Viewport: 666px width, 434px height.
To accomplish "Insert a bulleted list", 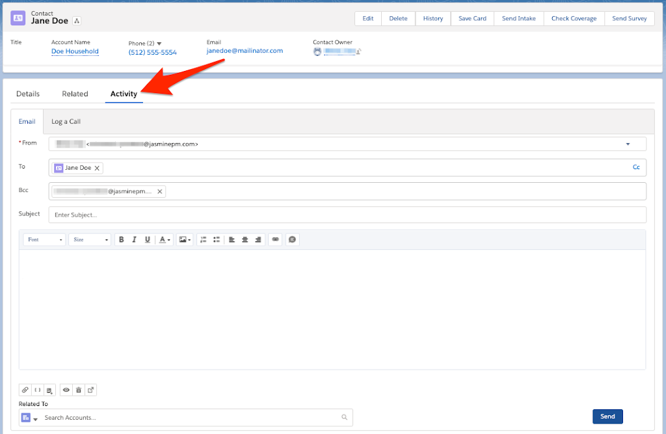I will [217, 239].
